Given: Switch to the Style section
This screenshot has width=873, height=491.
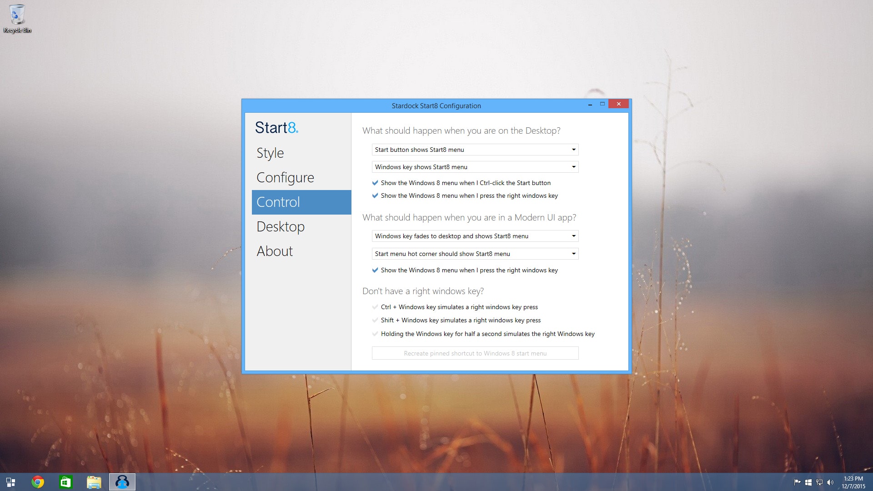Looking at the screenshot, I should coord(301,153).
